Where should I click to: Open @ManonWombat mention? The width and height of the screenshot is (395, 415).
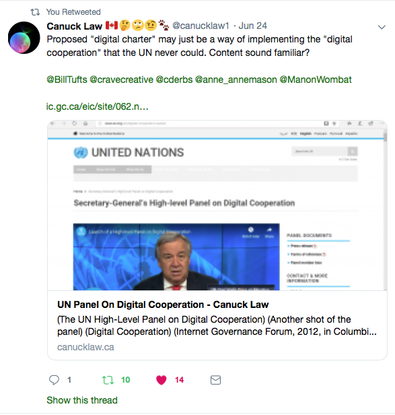(x=316, y=79)
